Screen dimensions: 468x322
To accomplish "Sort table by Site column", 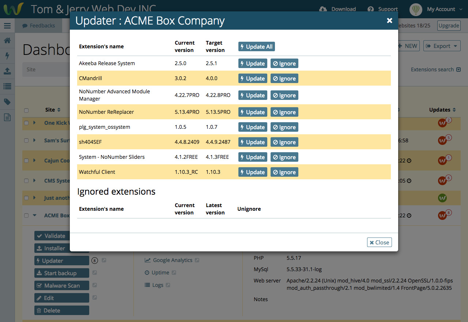I will [53, 110].
